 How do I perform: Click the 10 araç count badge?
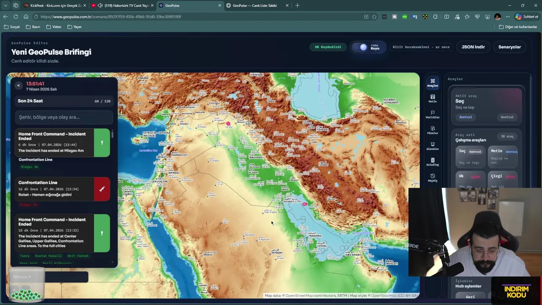tap(507, 136)
